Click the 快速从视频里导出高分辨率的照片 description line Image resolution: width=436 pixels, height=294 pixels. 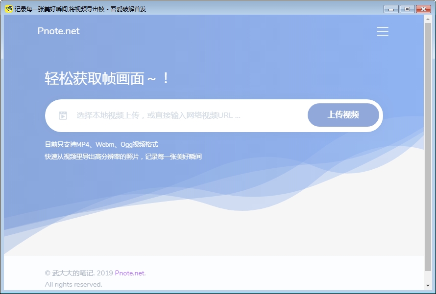point(123,157)
